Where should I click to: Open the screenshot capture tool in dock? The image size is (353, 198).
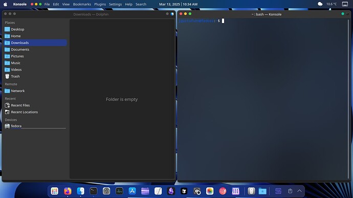click(x=197, y=191)
